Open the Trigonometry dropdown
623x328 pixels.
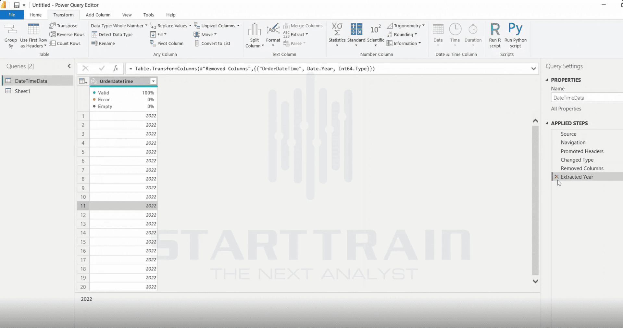click(x=406, y=26)
